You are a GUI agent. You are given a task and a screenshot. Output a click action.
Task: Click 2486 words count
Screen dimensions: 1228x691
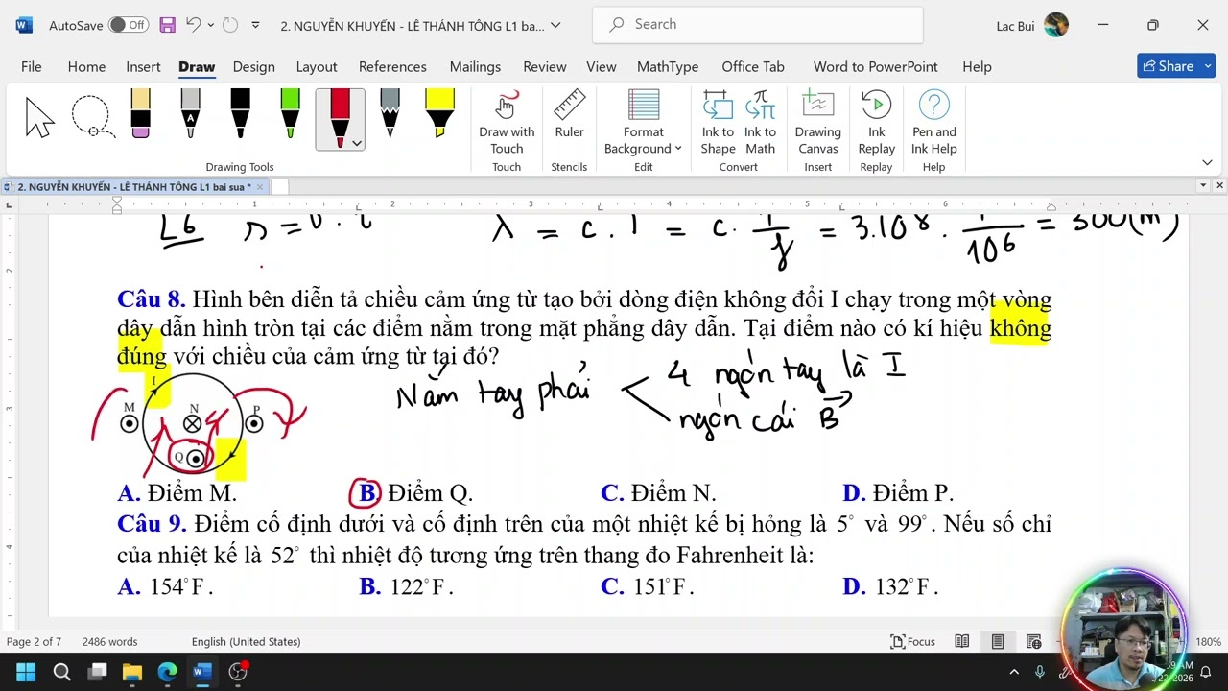[109, 641]
